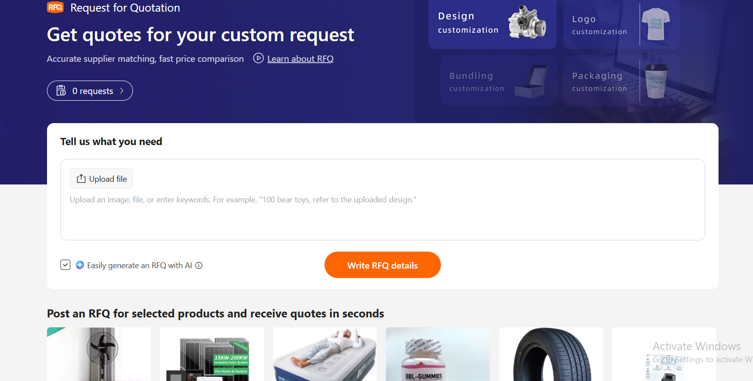The image size is (753, 381).
Task: Open the car tire product thumbnail
Action: 551,354
